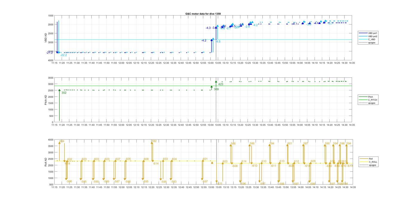The image size is (418, 207).
Task: Click the '602' roll annotation
Action: (x=70, y=159)
